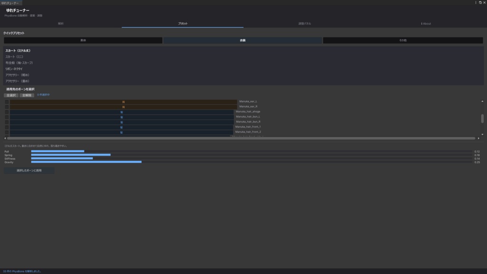Screen dimensions: 487x274
Task: Click the PhysBone analysis status message
Action: (x=22, y=271)
